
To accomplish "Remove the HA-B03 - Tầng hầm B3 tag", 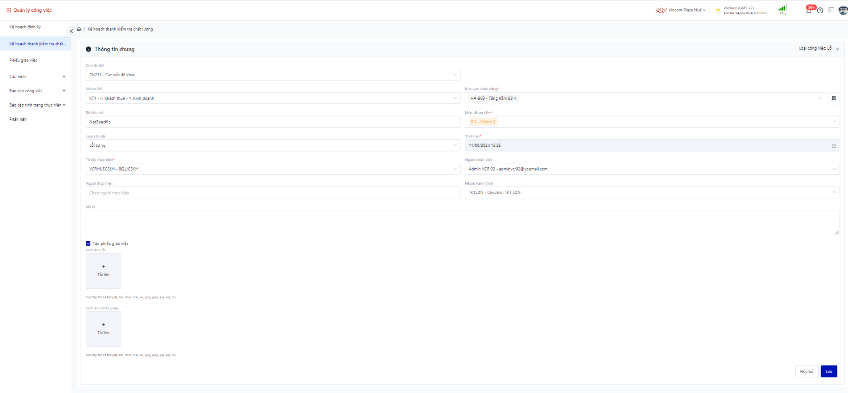I will tap(516, 98).
